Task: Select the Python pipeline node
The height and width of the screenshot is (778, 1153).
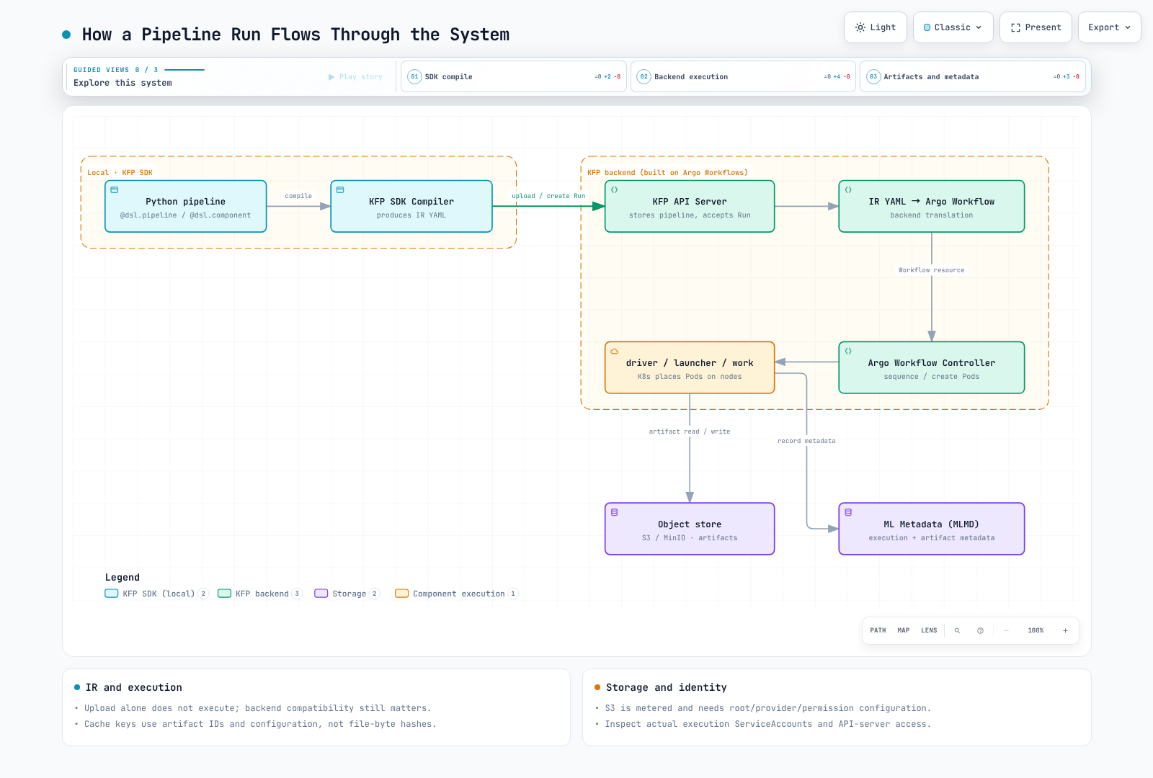Action: [186, 207]
